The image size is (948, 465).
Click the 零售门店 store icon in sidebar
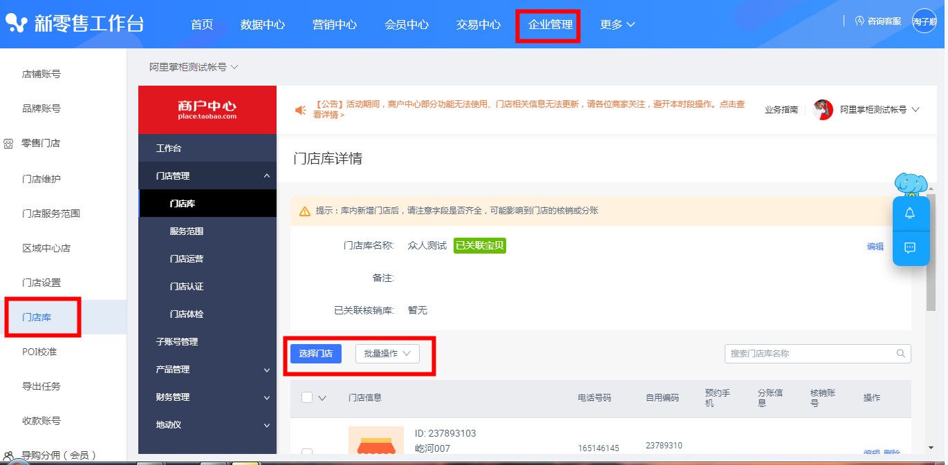click(x=8, y=144)
